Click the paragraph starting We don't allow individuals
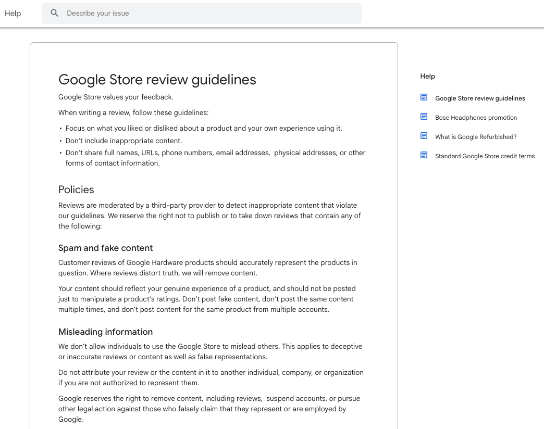 coord(210,352)
